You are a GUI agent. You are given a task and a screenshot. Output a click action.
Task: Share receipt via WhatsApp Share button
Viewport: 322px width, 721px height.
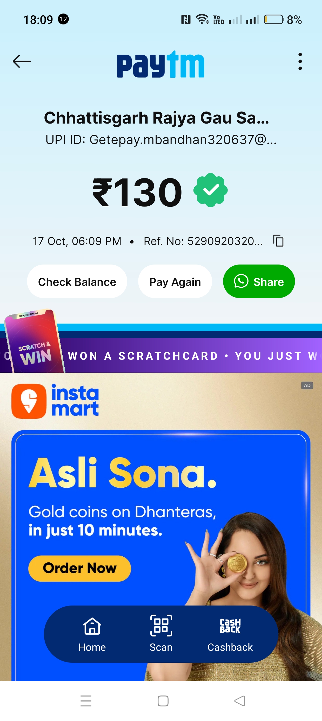(259, 281)
